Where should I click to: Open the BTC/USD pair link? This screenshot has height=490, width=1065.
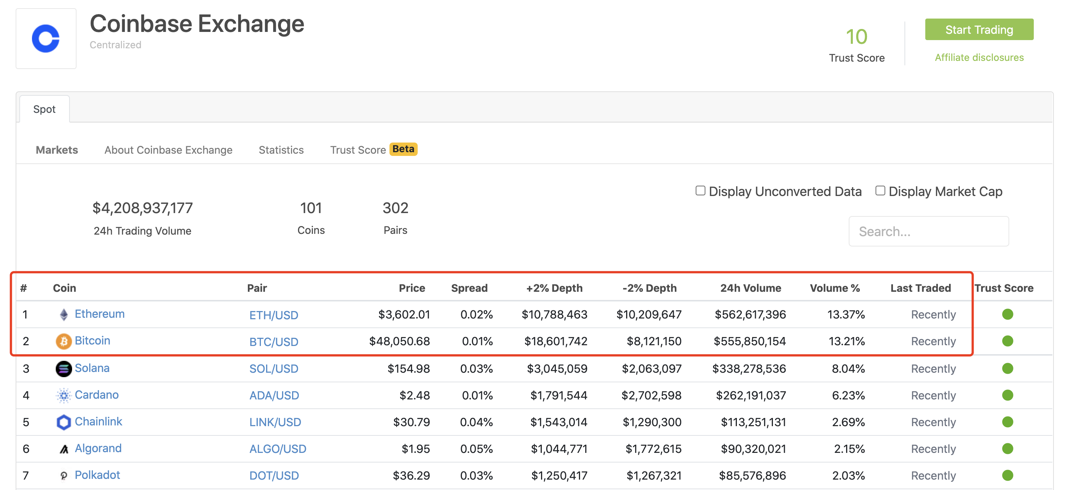274,342
